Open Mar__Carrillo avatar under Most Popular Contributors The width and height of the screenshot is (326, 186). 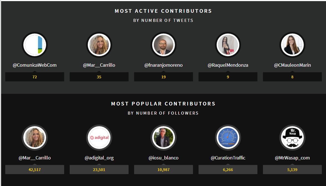pyautogui.click(x=35, y=138)
